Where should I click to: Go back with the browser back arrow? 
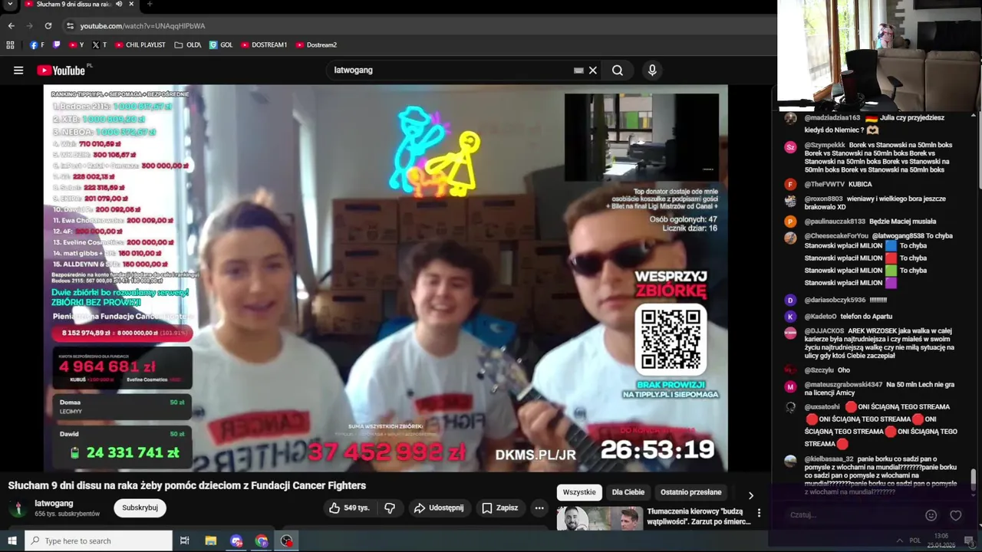point(11,25)
